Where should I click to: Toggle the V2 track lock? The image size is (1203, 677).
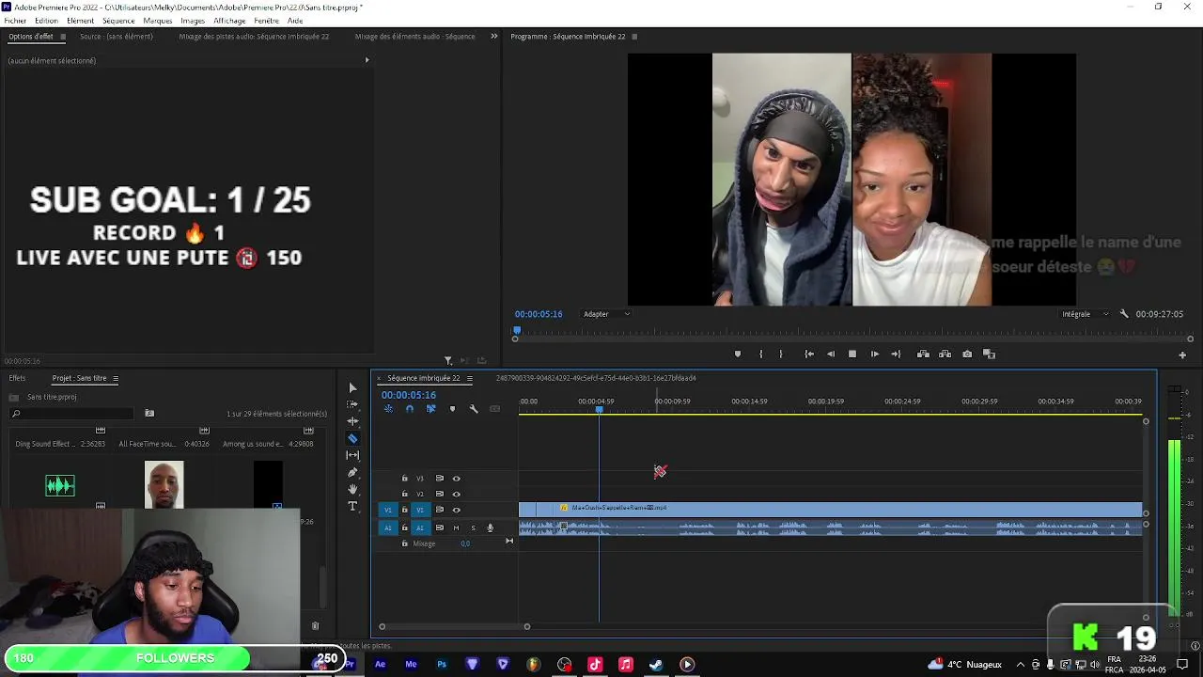405,494
